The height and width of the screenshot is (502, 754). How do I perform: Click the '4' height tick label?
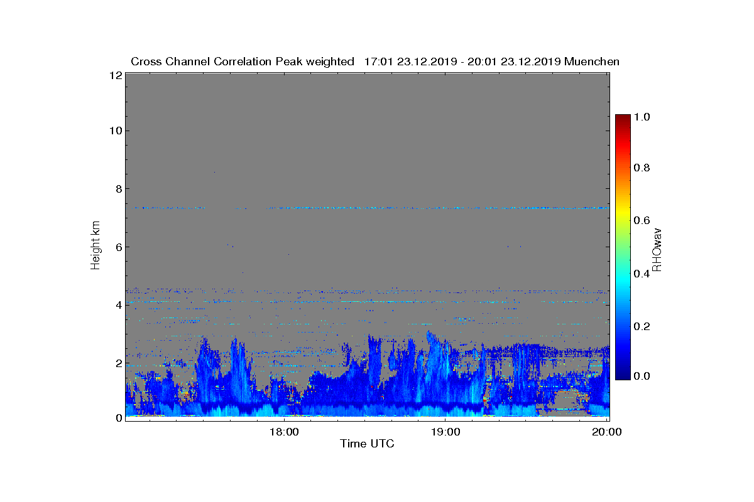coord(118,305)
